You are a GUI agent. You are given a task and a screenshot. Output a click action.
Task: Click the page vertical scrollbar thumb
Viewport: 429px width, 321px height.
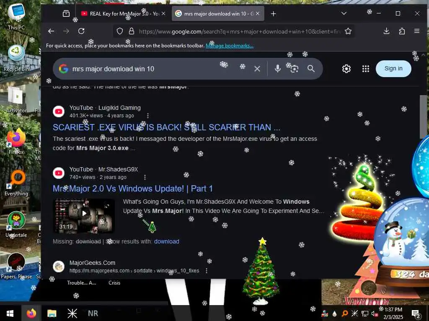[423, 117]
